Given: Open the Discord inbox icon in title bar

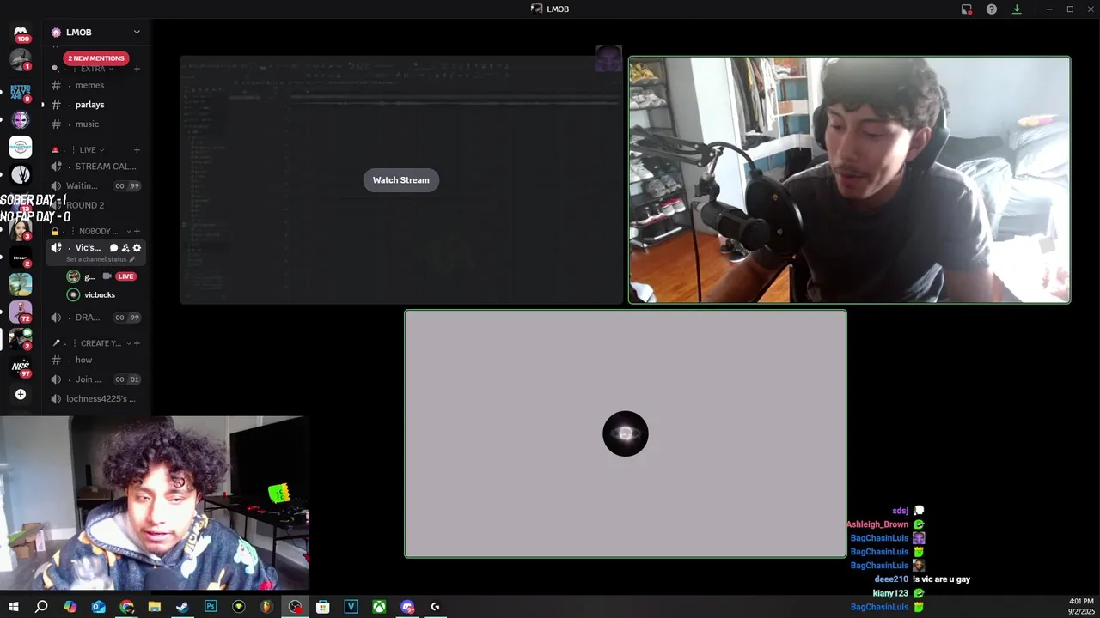Looking at the screenshot, I should (967, 9).
